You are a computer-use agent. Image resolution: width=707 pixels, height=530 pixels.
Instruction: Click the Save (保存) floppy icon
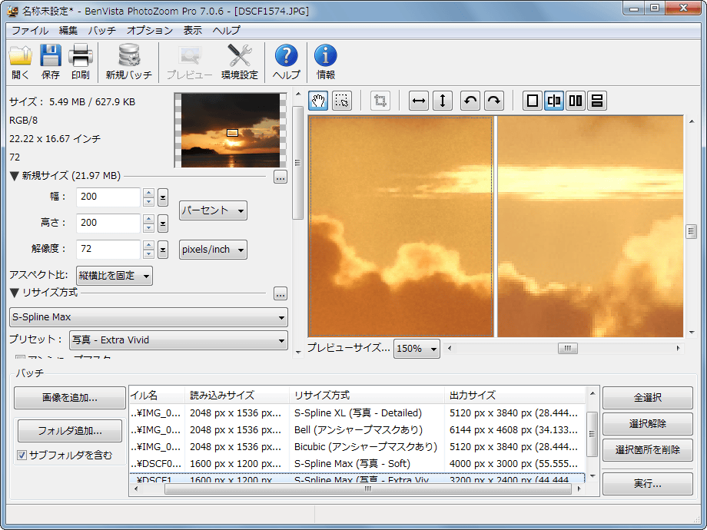[x=51, y=55]
